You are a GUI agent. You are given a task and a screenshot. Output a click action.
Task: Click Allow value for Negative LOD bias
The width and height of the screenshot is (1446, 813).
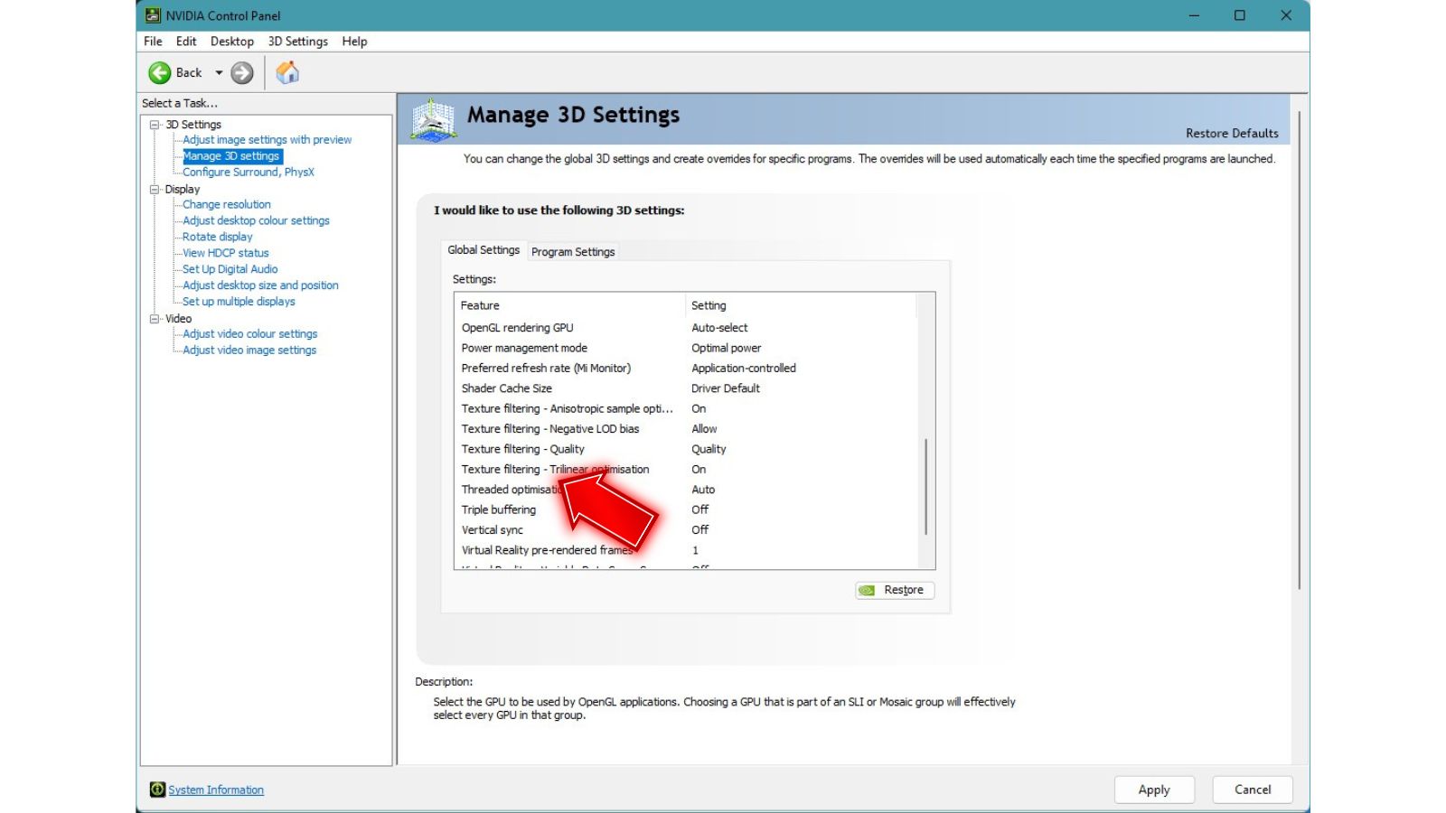[x=704, y=430]
